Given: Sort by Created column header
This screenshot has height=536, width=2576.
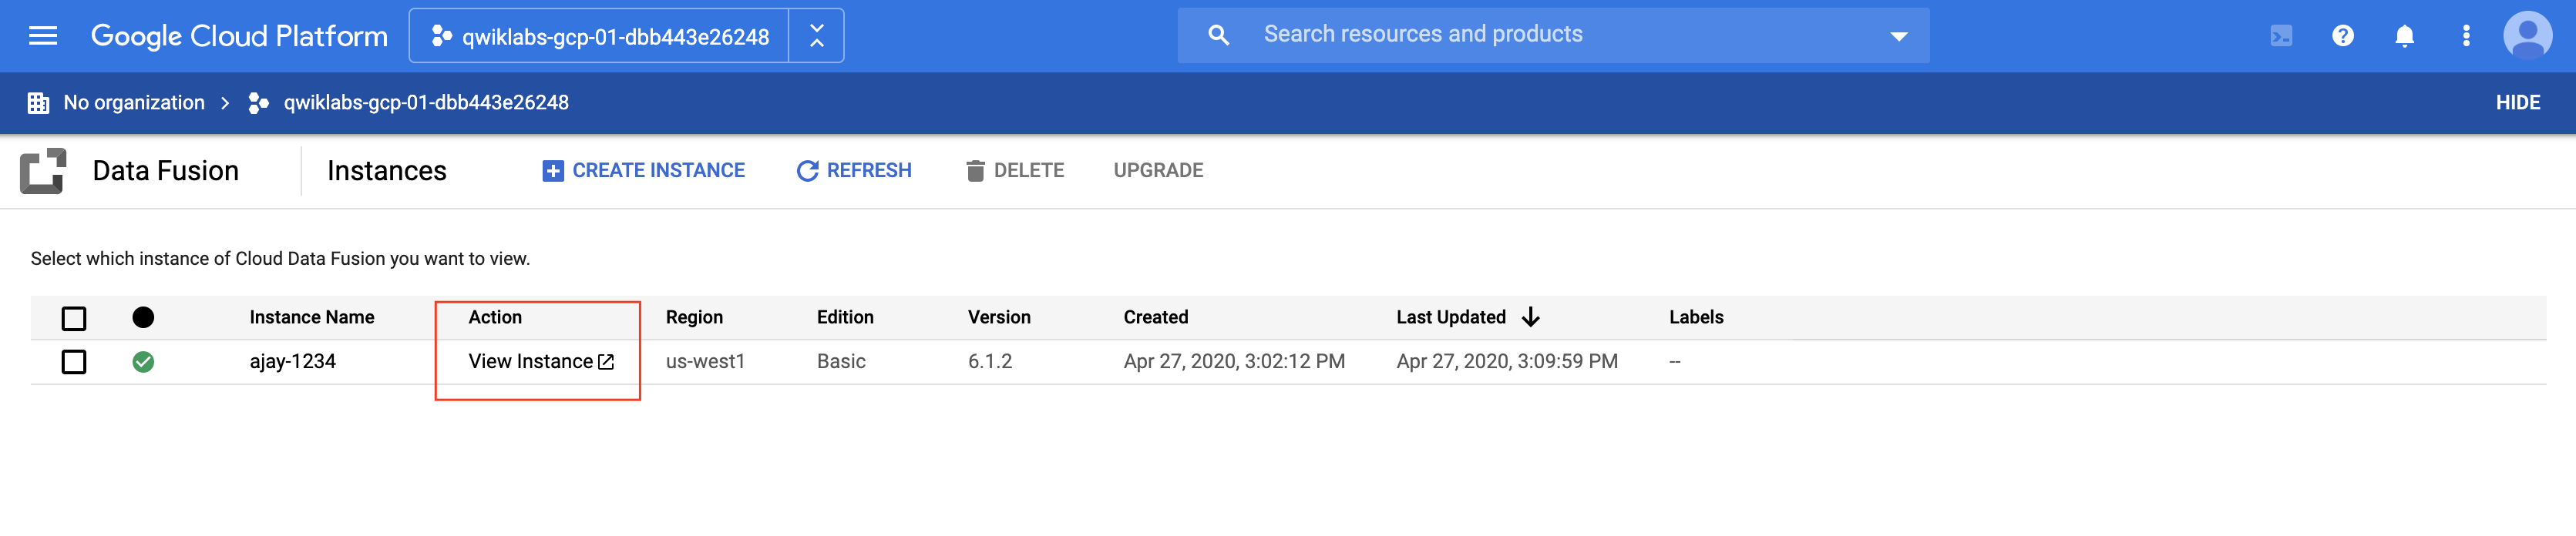Looking at the screenshot, I should [1156, 318].
